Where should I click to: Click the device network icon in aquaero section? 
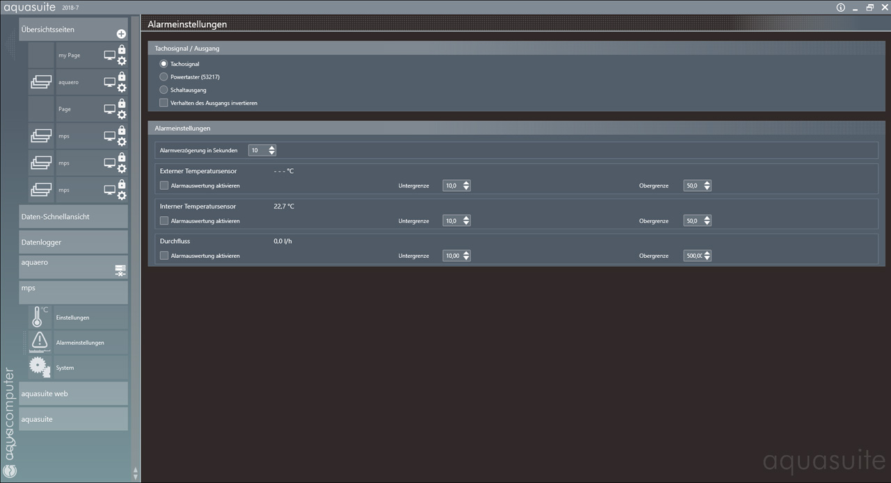120,270
